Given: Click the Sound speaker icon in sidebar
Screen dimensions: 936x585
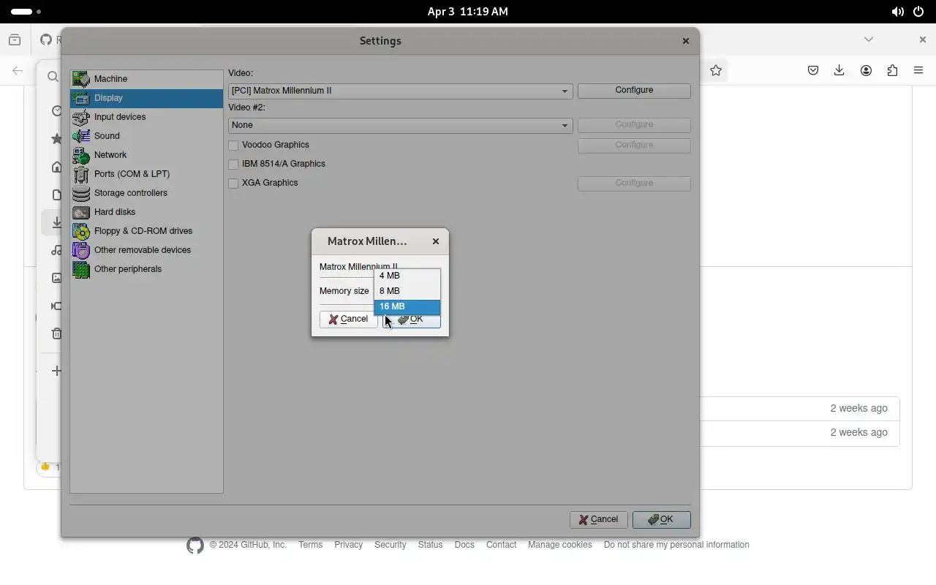Looking at the screenshot, I should coord(81,136).
